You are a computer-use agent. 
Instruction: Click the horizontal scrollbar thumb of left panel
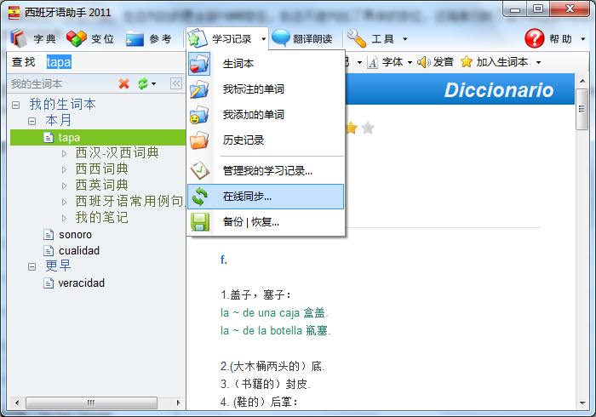point(91,403)
